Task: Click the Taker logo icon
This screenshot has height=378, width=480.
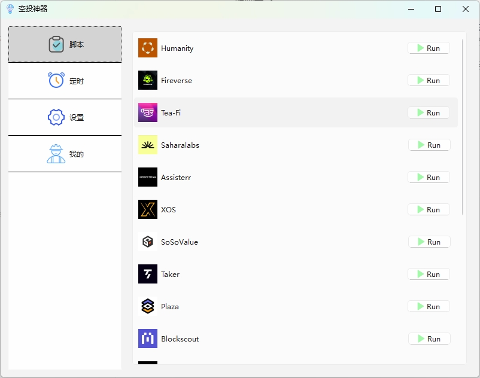Action: (x=148, y=274)
